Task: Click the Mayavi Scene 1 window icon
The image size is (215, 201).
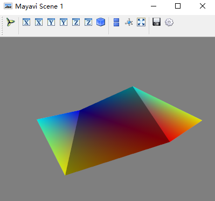Action: pyautogui.click(x=8, y=6)
